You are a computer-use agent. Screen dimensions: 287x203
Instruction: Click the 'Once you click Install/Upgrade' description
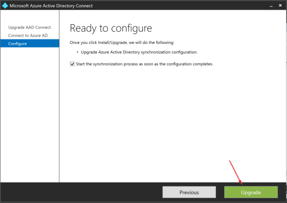pyautogui.click(x=122, y=42)
